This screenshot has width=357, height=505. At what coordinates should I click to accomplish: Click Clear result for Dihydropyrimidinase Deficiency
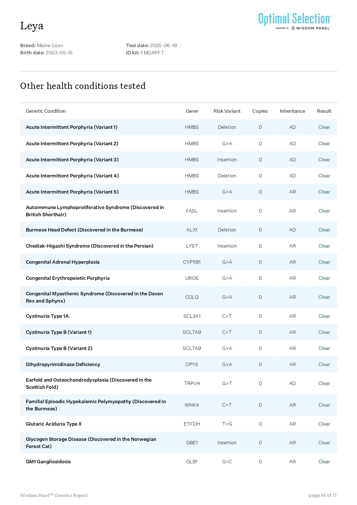pos(324,364)
